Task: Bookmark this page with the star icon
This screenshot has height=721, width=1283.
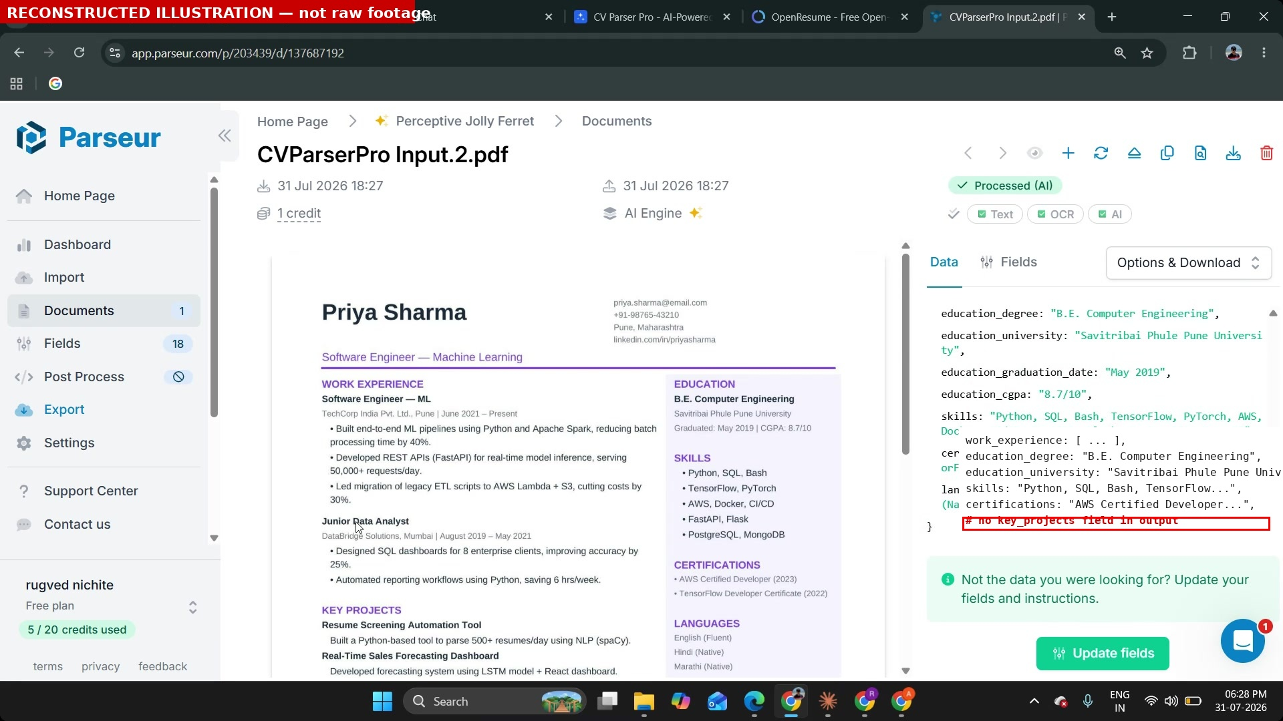Action: click(1147, 53)
